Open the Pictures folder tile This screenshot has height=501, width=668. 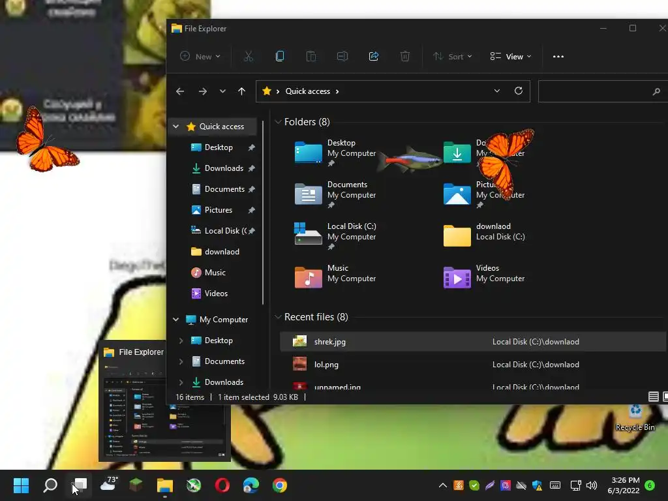tap(485, 194)
